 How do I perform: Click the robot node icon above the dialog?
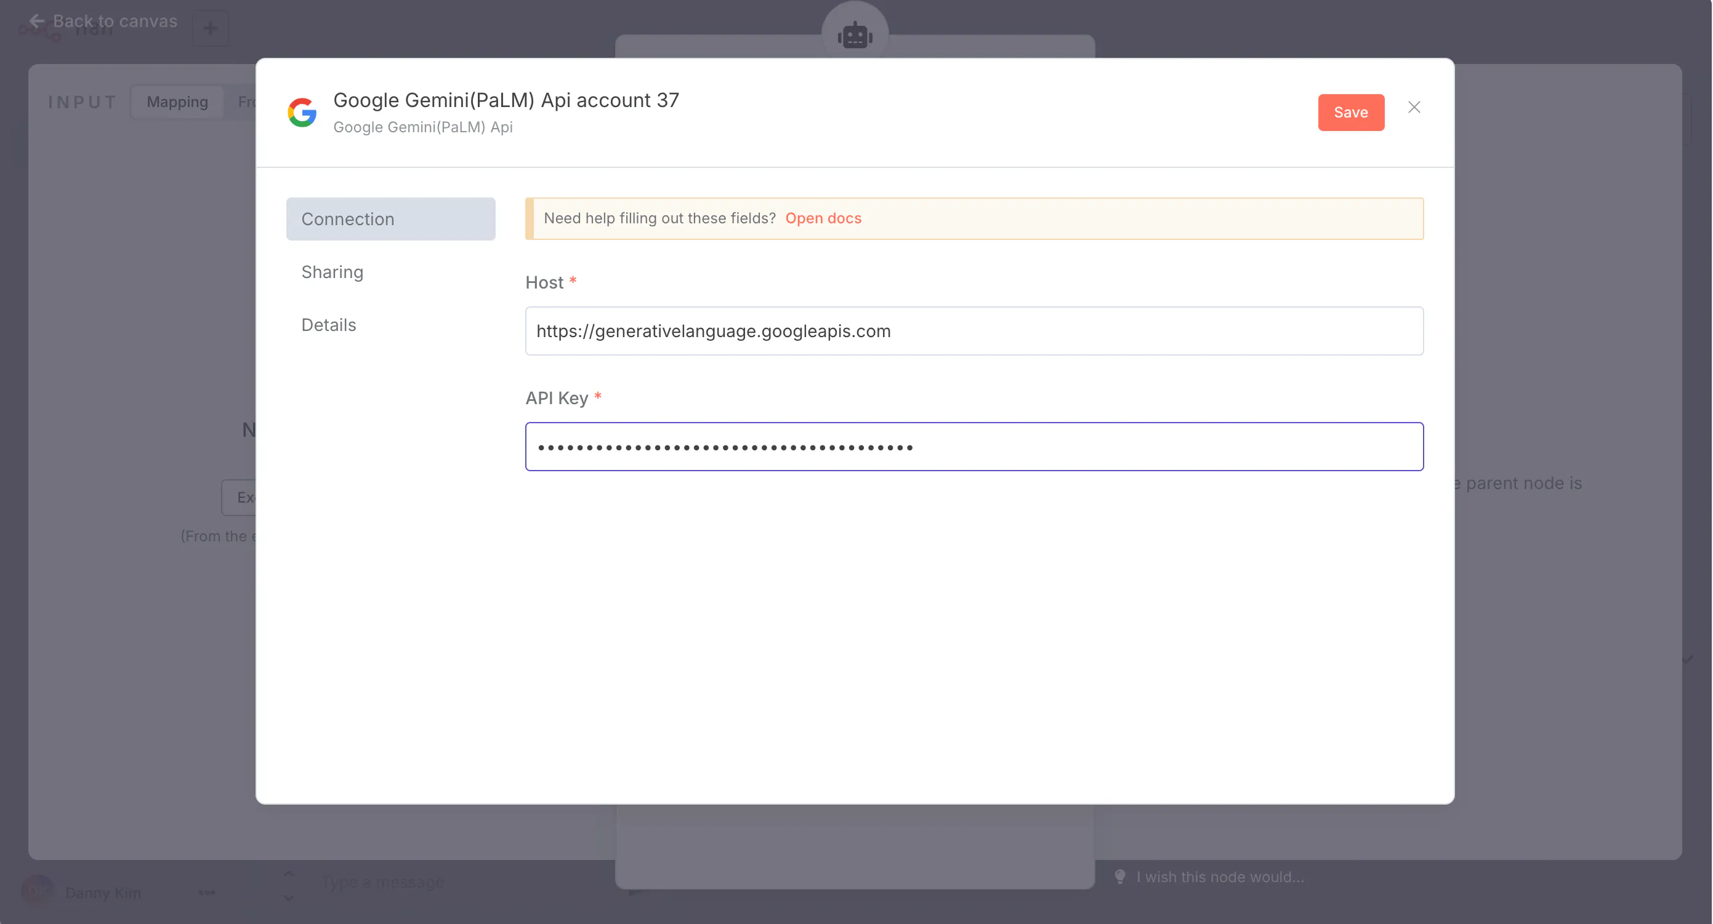tap(855, 35)
